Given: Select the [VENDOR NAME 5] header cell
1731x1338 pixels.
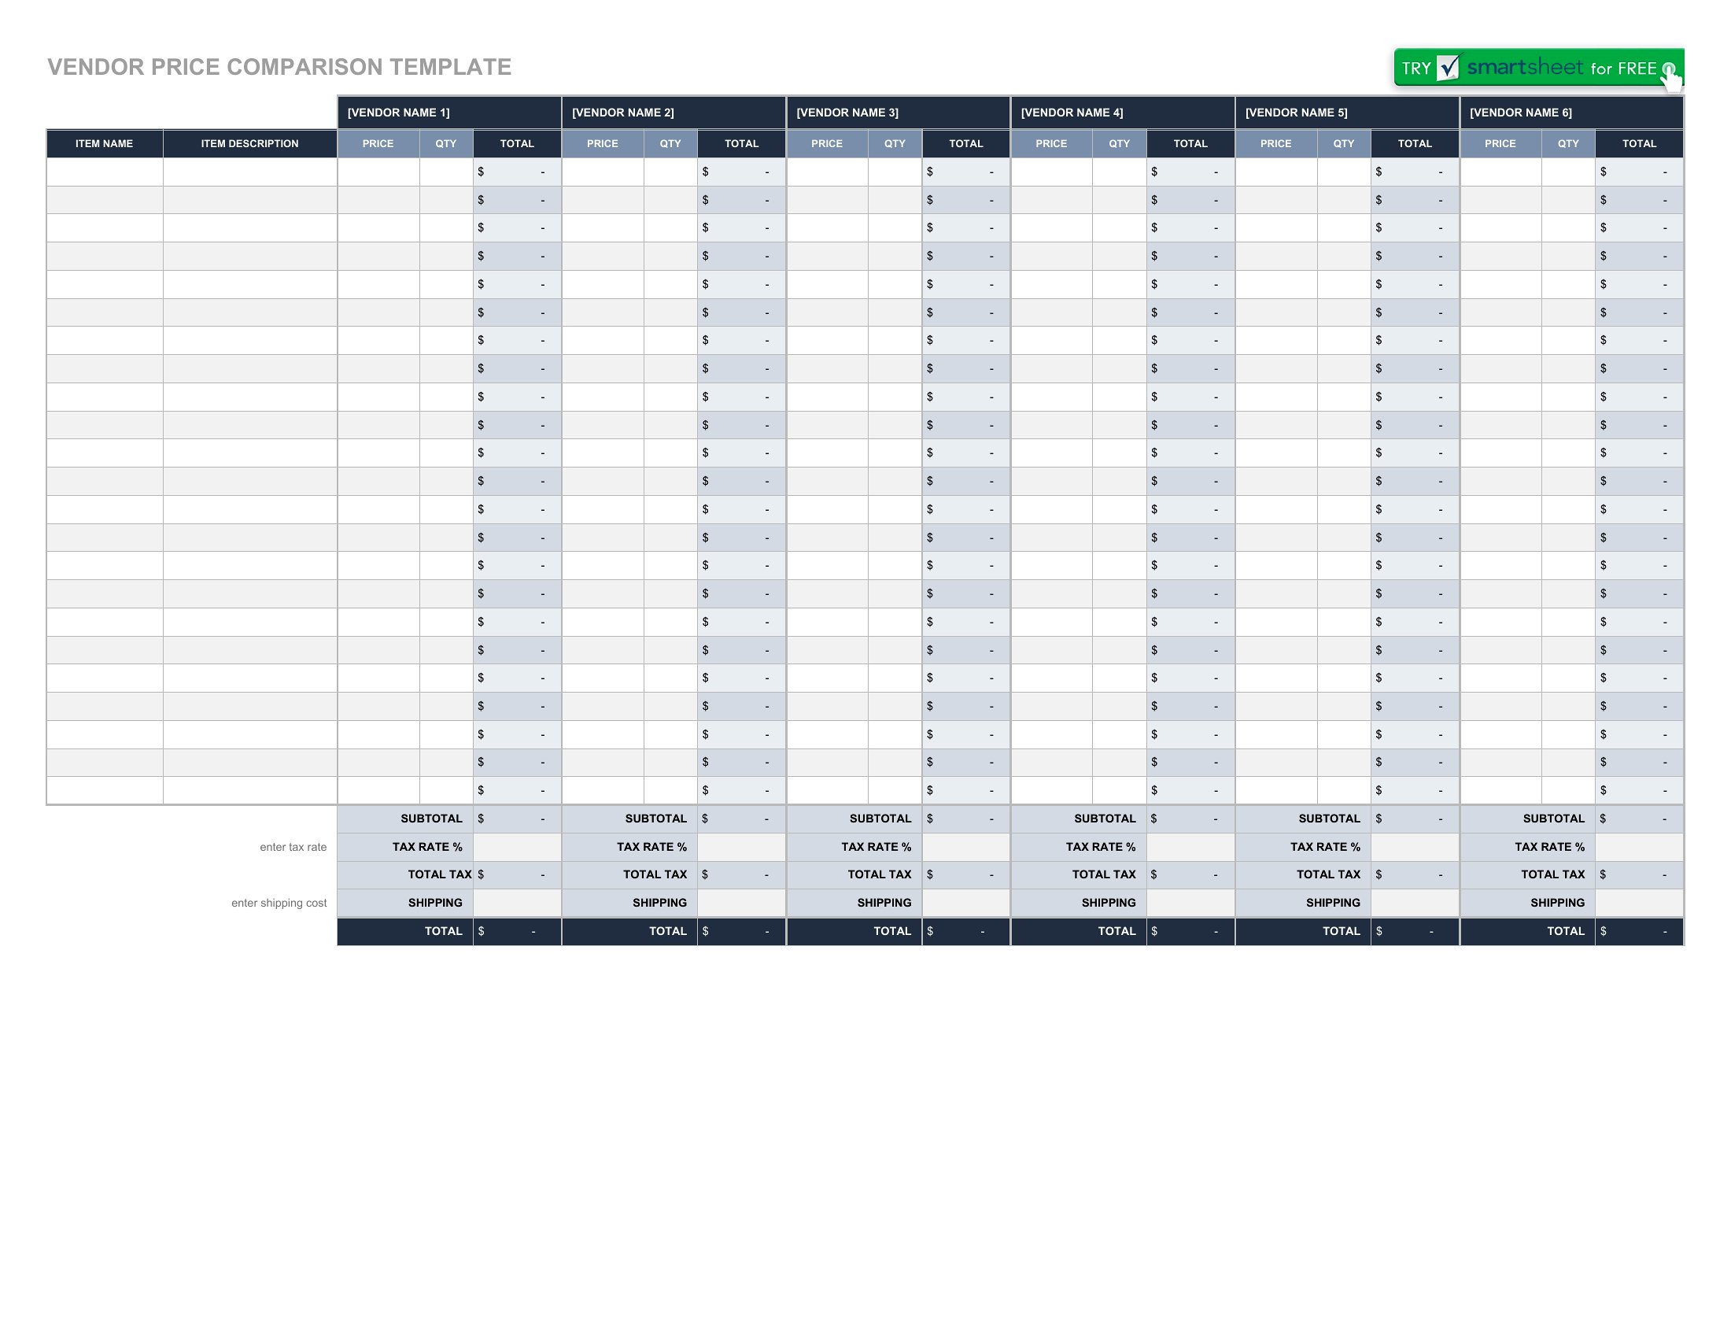Looking at the screenshot, I should click(x=1346, y=113).
